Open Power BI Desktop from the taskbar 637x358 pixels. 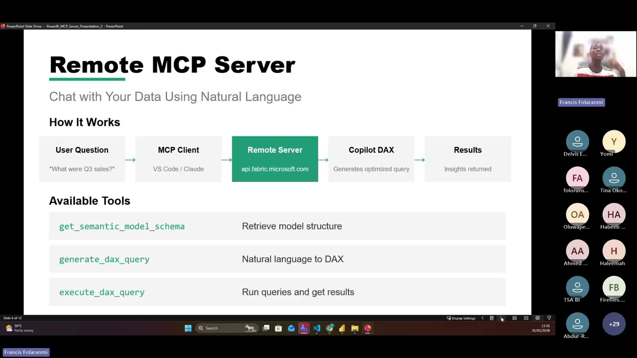[342, 328]
